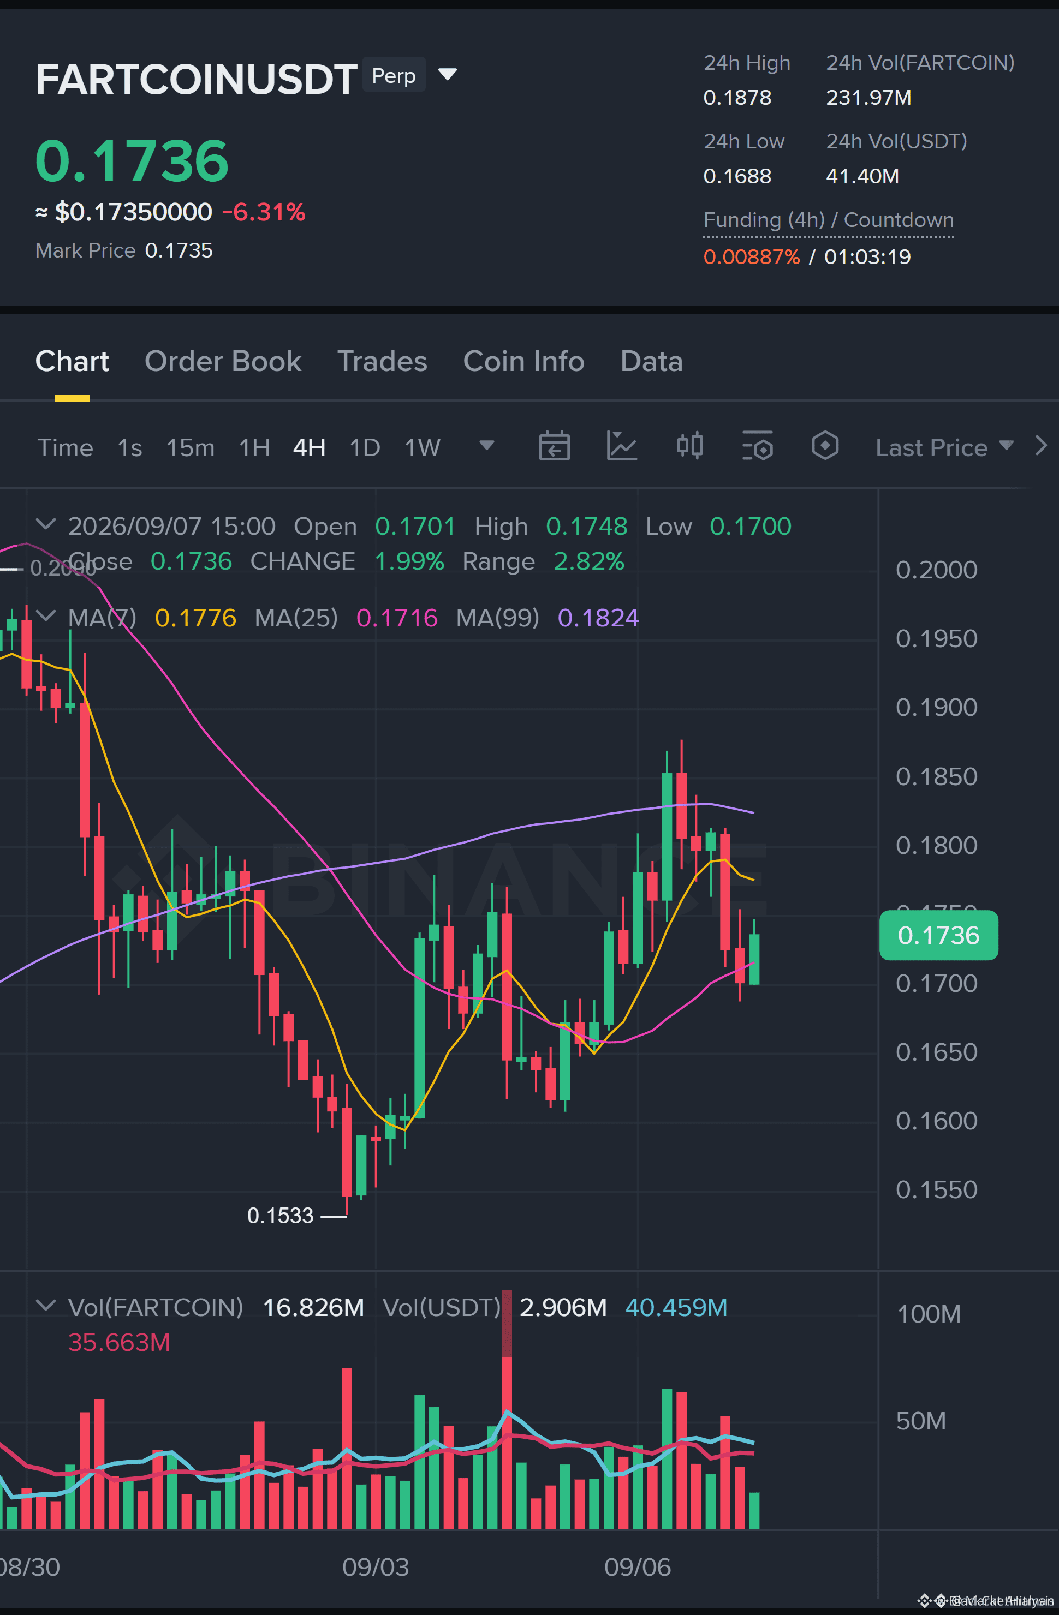The height and width of the screenshot is (1615, 1059).
Task: Select the 15m time interval
Action: tap(190, 448)
